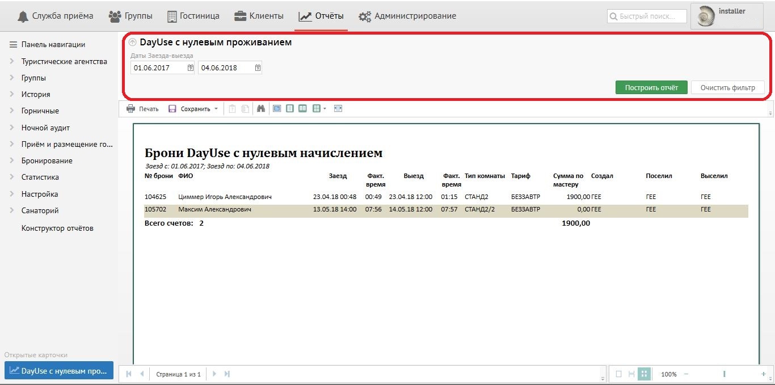Image resolution: width=775 pixels, height=385 pixels.
Task: Expand the Ночной аудит sidebar section
Action: click(x=12, y=128)
